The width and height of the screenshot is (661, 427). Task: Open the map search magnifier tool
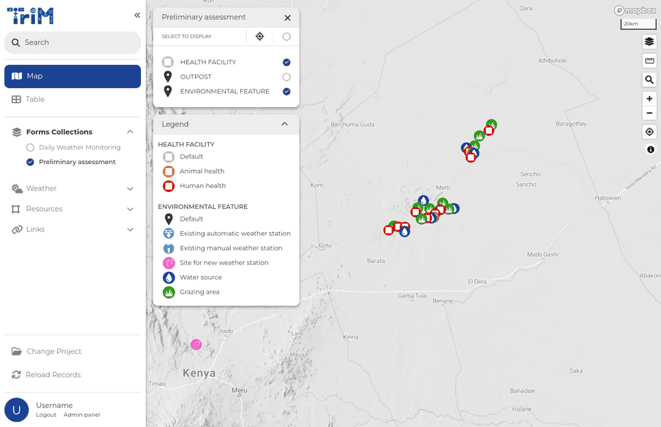pos(649,78)
